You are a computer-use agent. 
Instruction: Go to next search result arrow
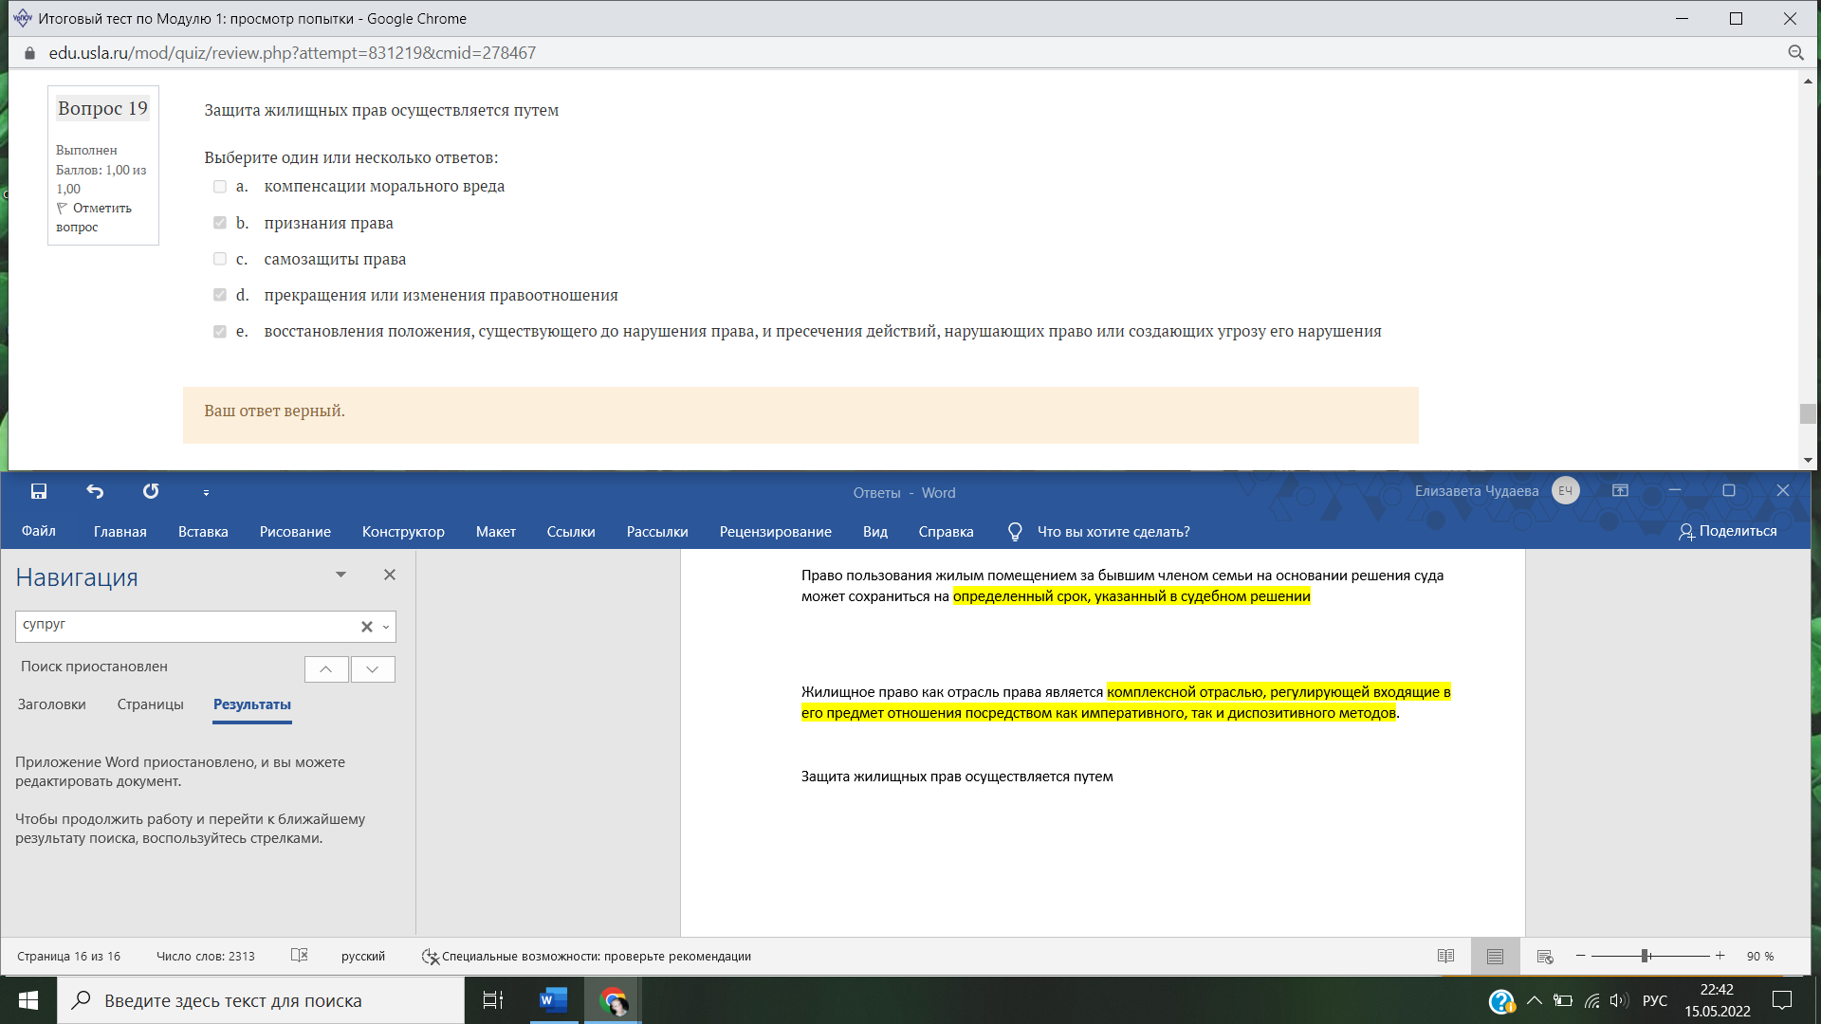pyautogui.click(x=373, y=669)
